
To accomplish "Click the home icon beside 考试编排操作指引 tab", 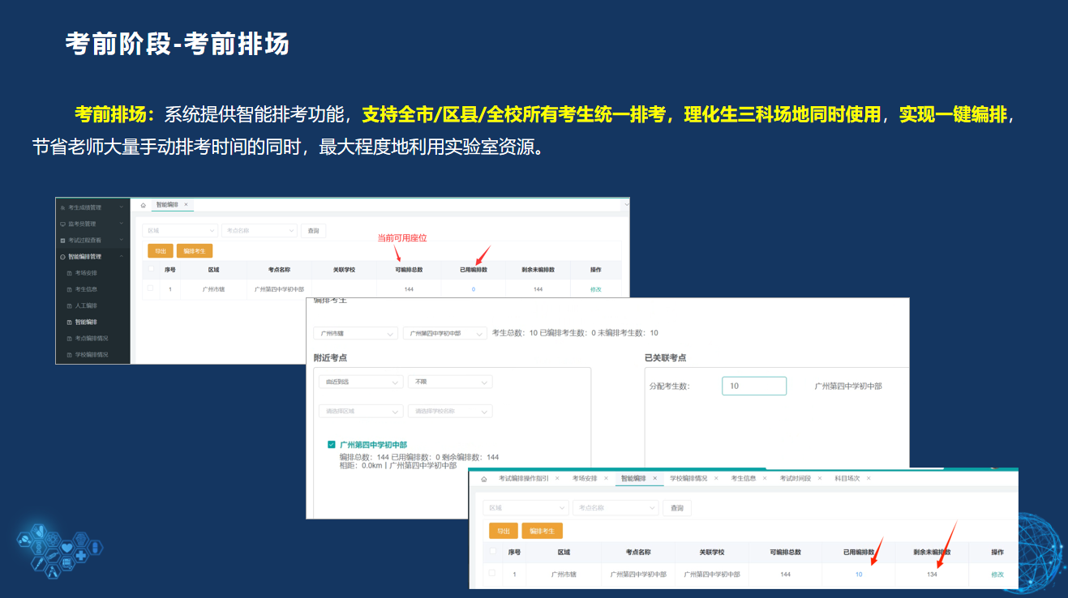I will coord(483,479).
